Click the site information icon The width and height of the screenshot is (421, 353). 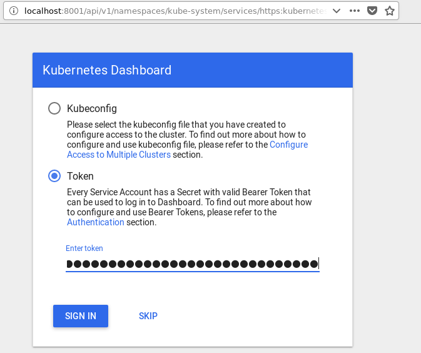(14, 11)
